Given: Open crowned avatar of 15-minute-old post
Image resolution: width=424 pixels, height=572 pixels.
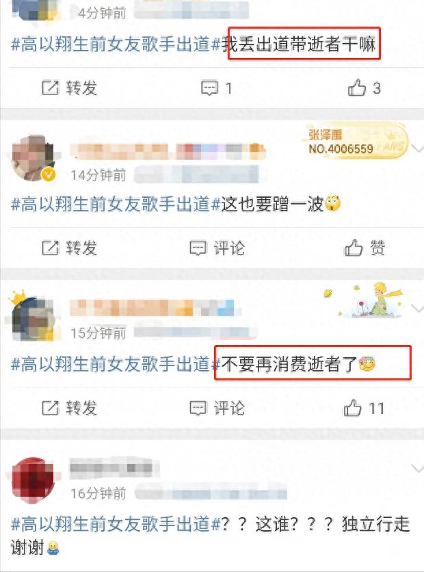Looking at the screenshot, I should (32, 316).
